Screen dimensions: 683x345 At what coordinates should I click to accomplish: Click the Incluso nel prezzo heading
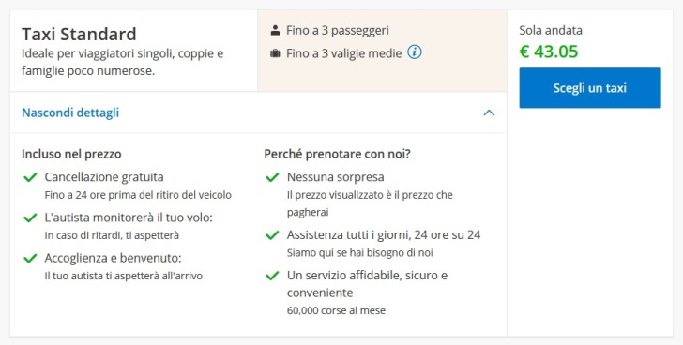click(71, 154)
